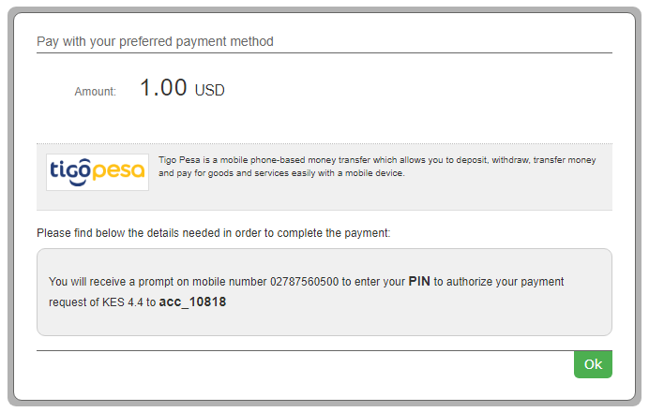Click the Tigo Pesa description text
This screenshot has height=412, width=649.
tap(377, 167)
